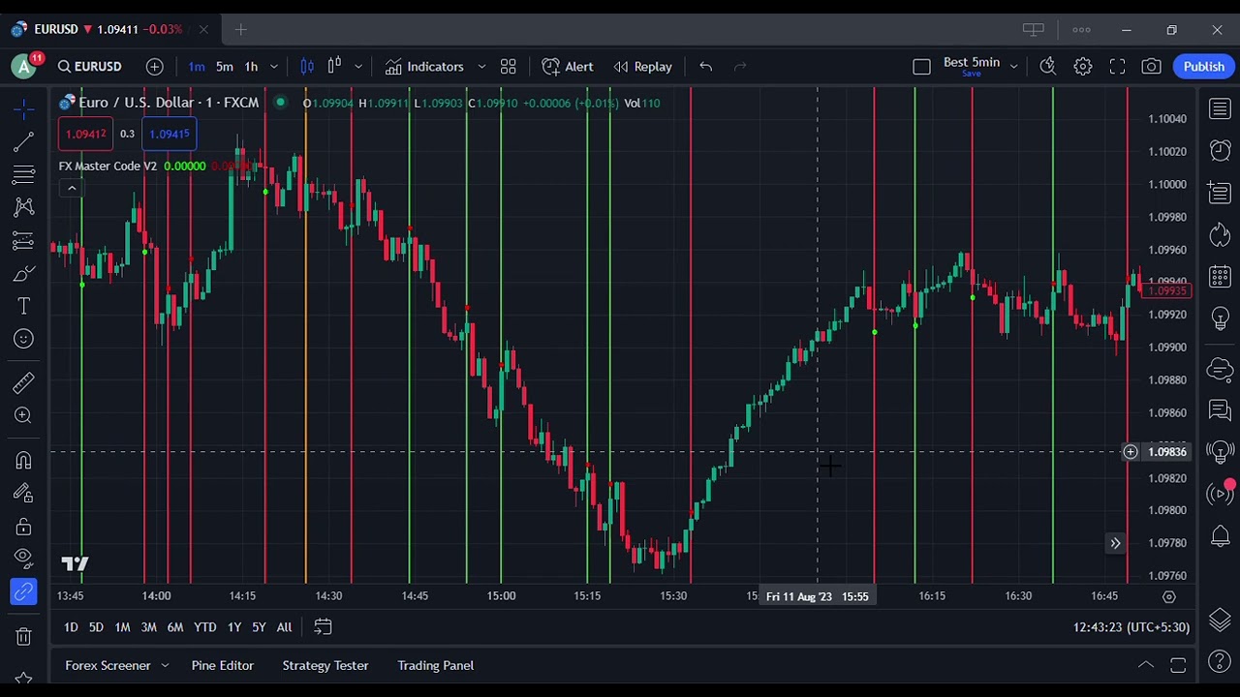Viewport: 1240px width, 697px height.
Task: Publish the chart idea
Action: [1204, 67]
